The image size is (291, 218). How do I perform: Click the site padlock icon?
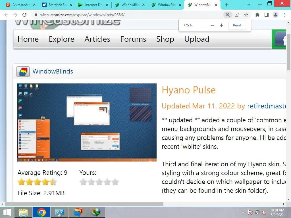click(x=36, y=15)
